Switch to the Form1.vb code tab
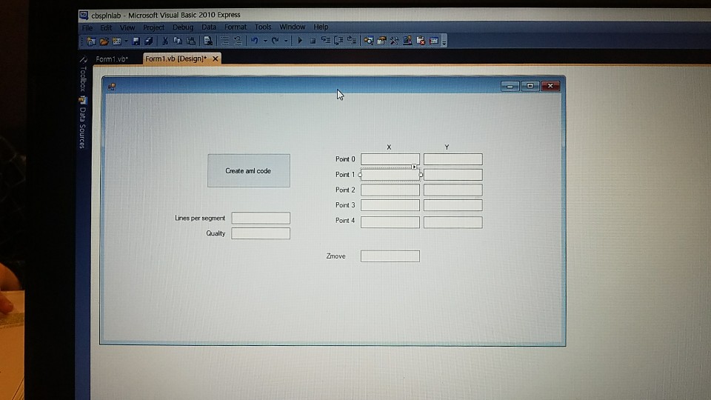Viewport: 711px width, 400px height. pyautogui.click(x=112, y=59)
